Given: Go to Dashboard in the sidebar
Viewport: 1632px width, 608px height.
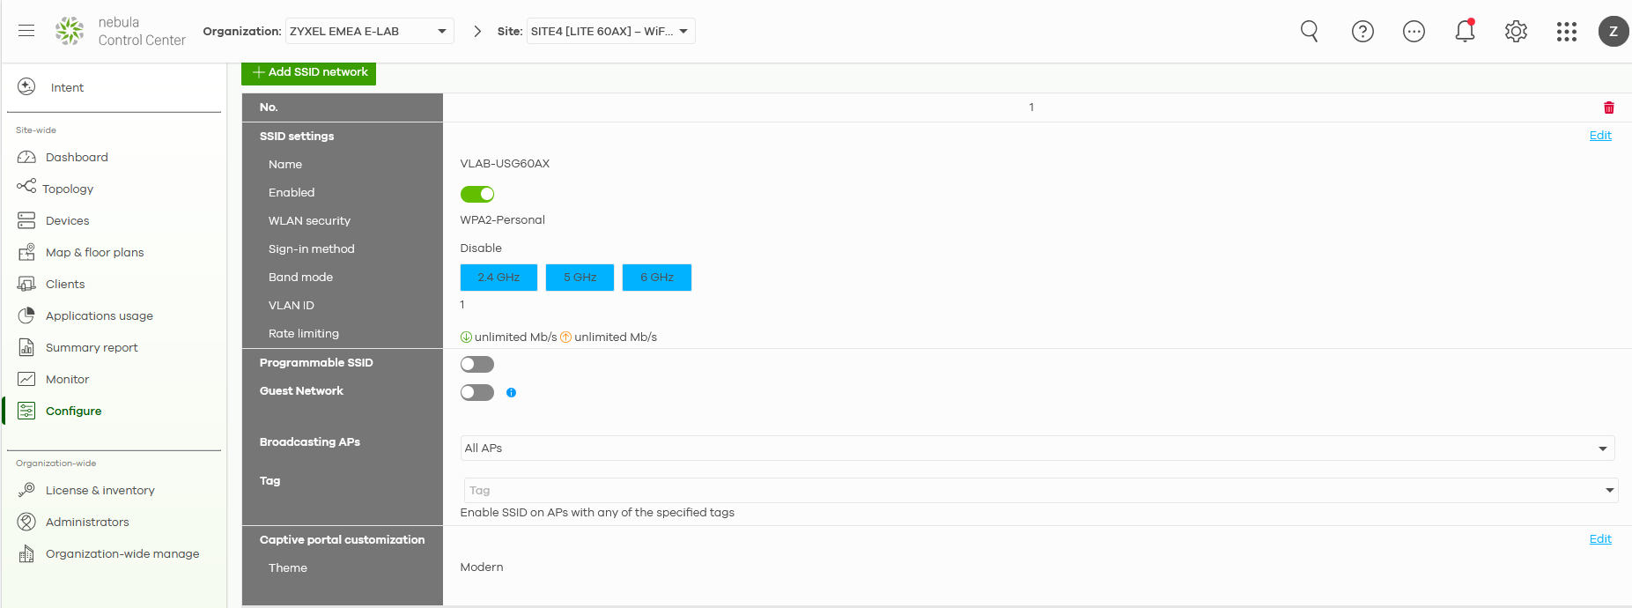Looking at the screenshot, I should (77, 158).
